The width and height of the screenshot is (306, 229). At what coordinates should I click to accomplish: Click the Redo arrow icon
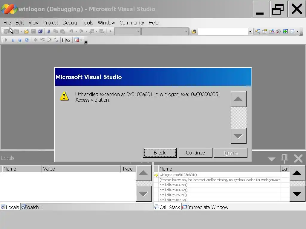81,31
